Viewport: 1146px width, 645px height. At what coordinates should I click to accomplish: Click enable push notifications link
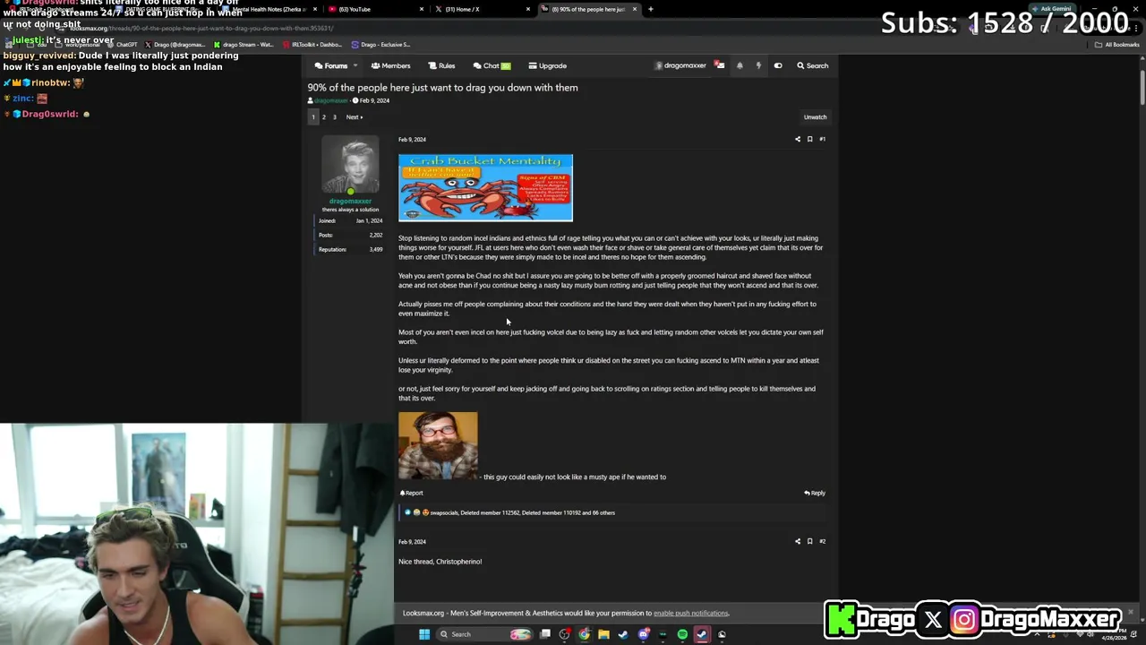click(690, 614)
